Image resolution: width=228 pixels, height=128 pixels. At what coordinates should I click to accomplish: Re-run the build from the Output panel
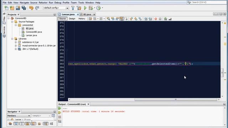pos(59,108)
